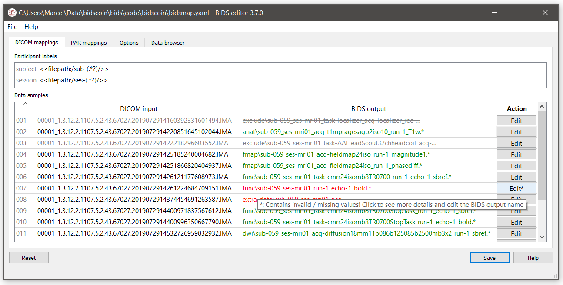563x285 pixels.
Task: Click the DICOM input column header
Action: (139, 109)
